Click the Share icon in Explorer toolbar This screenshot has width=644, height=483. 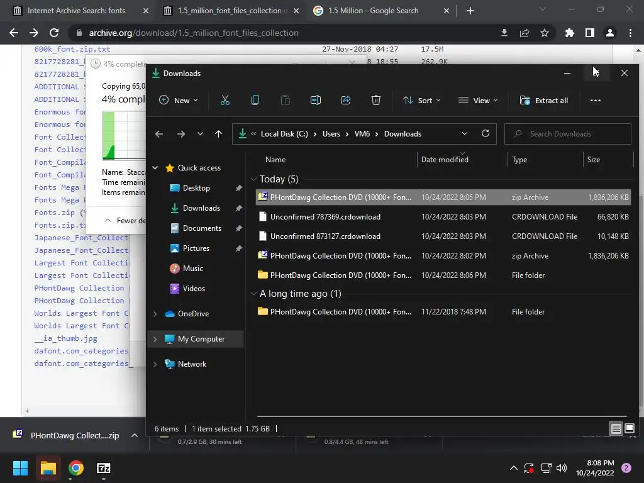(346, 100)
